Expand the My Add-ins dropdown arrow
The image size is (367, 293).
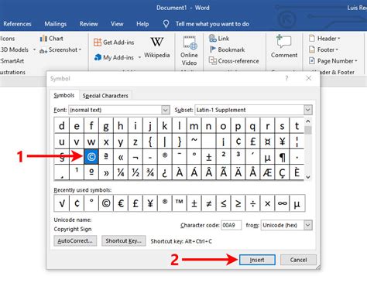pyautogui.click(x=139, y=57)
